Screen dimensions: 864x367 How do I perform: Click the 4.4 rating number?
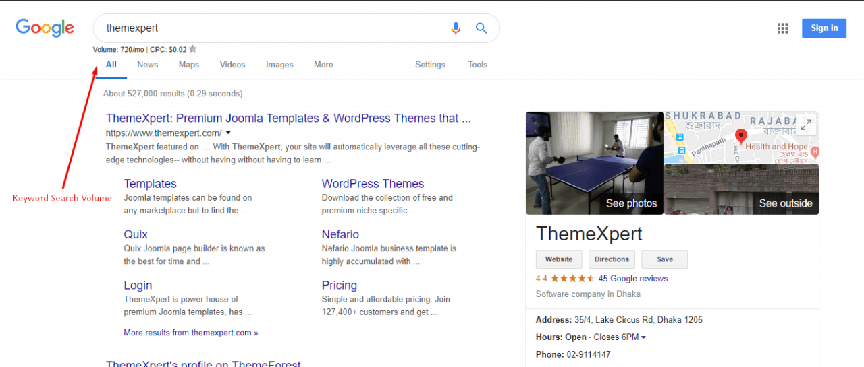tap(541, 279)
